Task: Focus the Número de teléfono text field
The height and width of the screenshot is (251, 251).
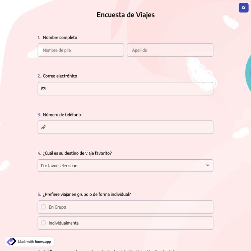Action: 129,127
